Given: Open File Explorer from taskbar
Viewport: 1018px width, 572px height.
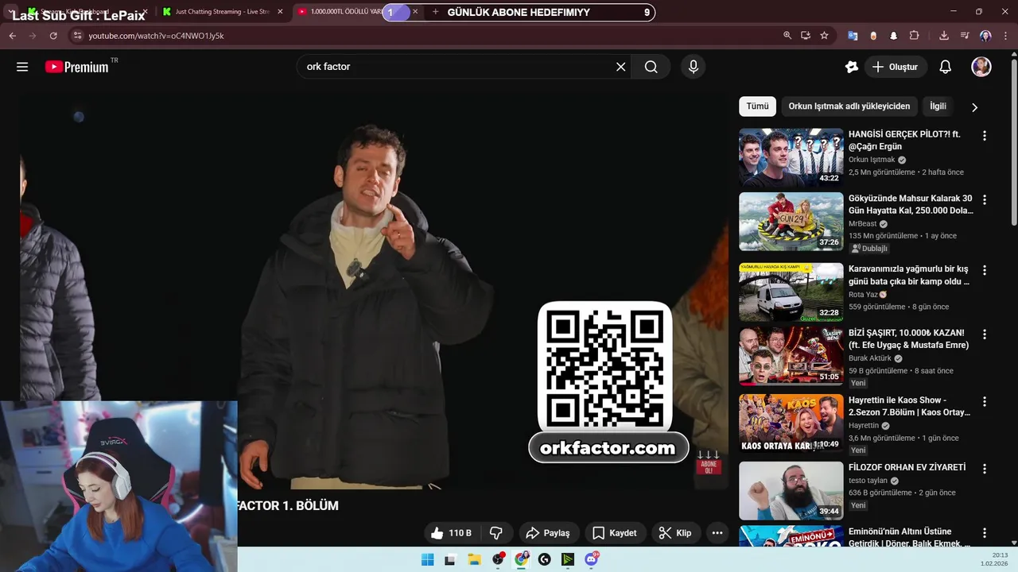Looking at the screenshot, I should (x=474, y=559).
